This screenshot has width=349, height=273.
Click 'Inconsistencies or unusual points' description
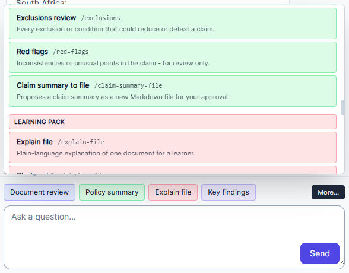(x=113, y=63)
